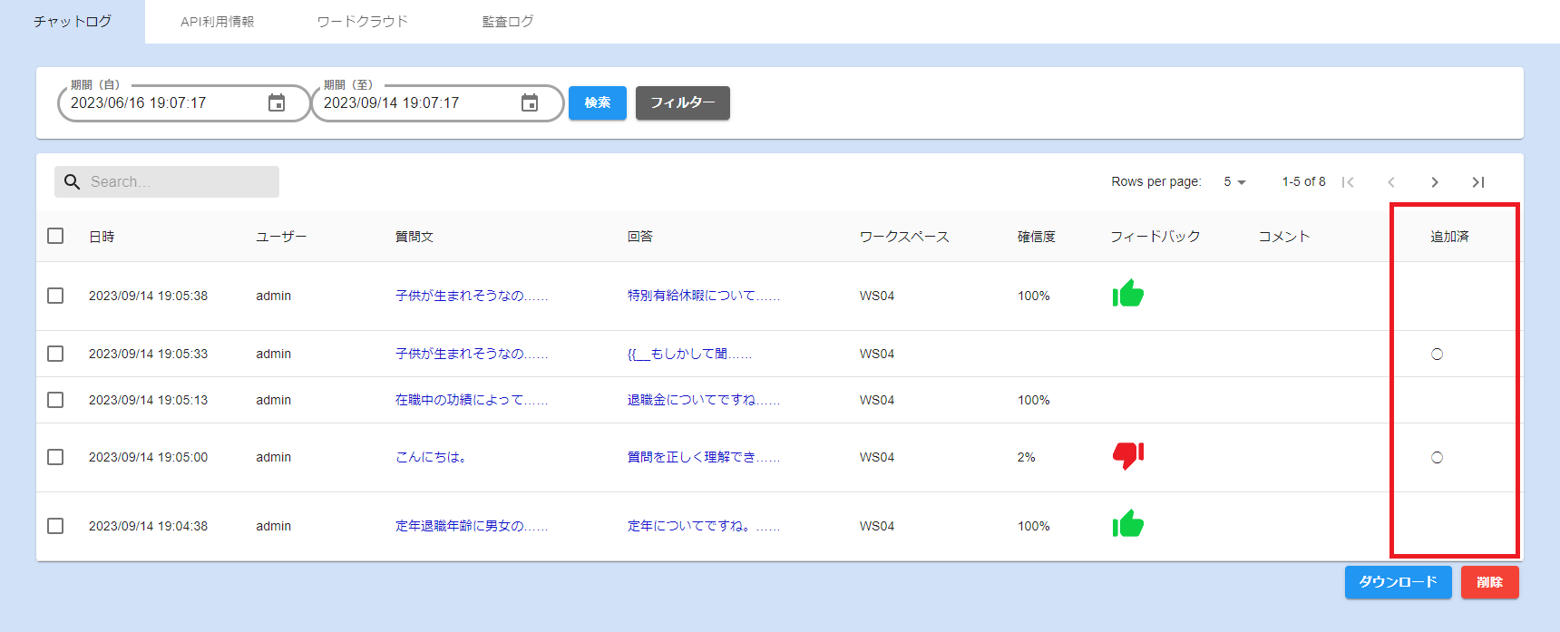Toggle the select-all checkbox in the table header

(55, 236)
